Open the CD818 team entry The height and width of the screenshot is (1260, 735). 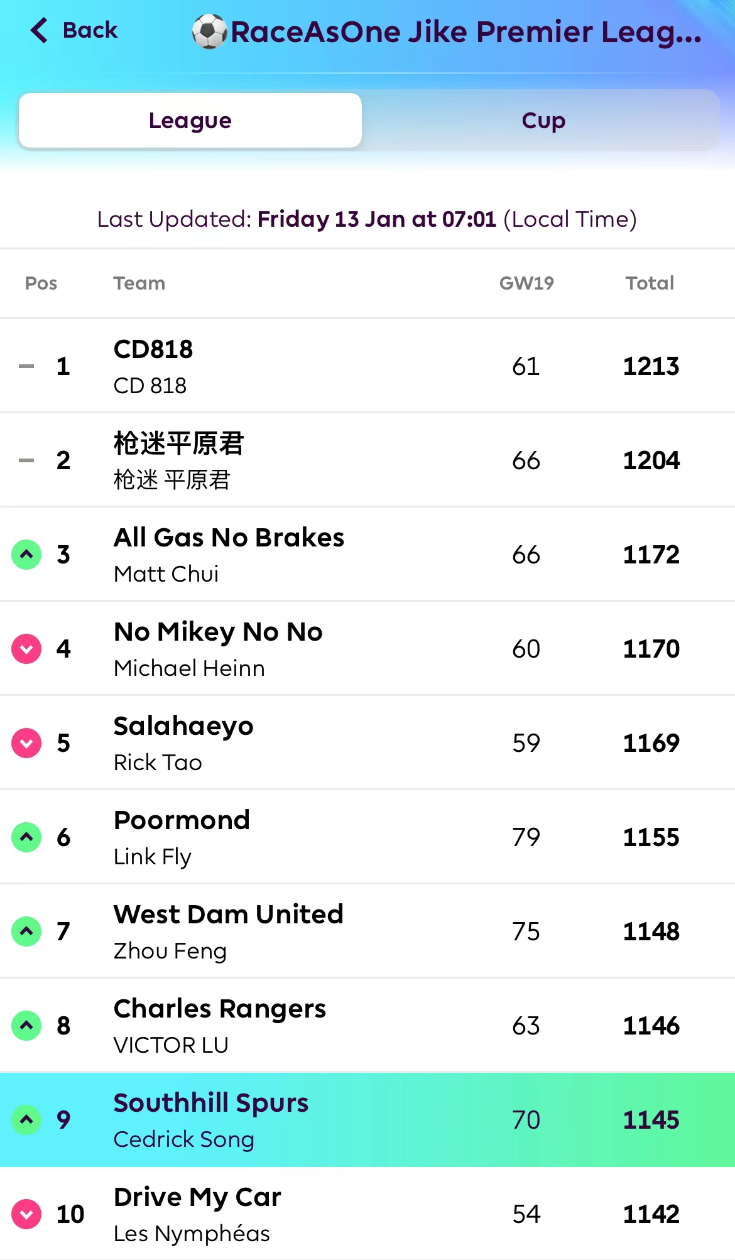pos(153,350)
